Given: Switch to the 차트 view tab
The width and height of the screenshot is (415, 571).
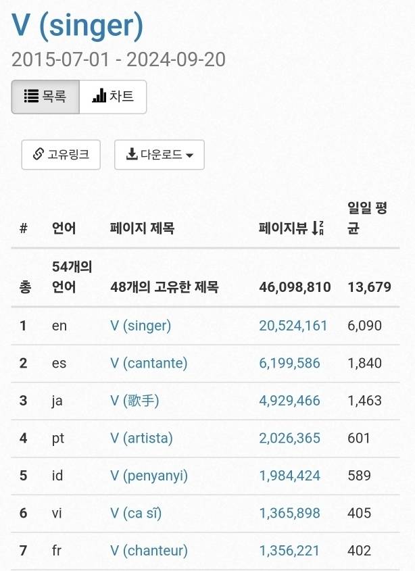Looking at the screenshot, I should pyautogui.click(x=112, y=96).
